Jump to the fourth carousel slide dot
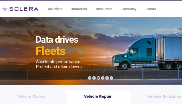Image resolution: width=182 pixels, height=106 pixels. tap(103, 78)
